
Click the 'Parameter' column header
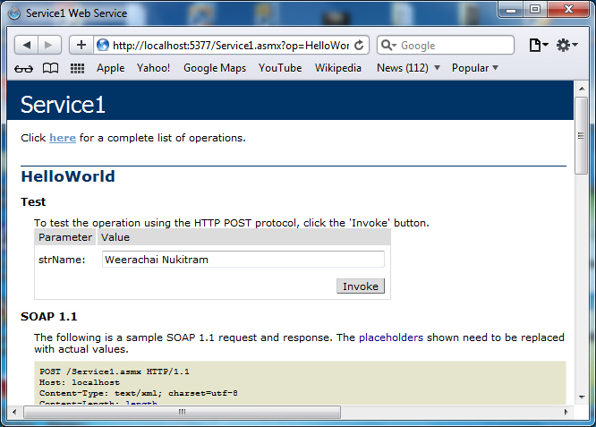click(65, 237)
